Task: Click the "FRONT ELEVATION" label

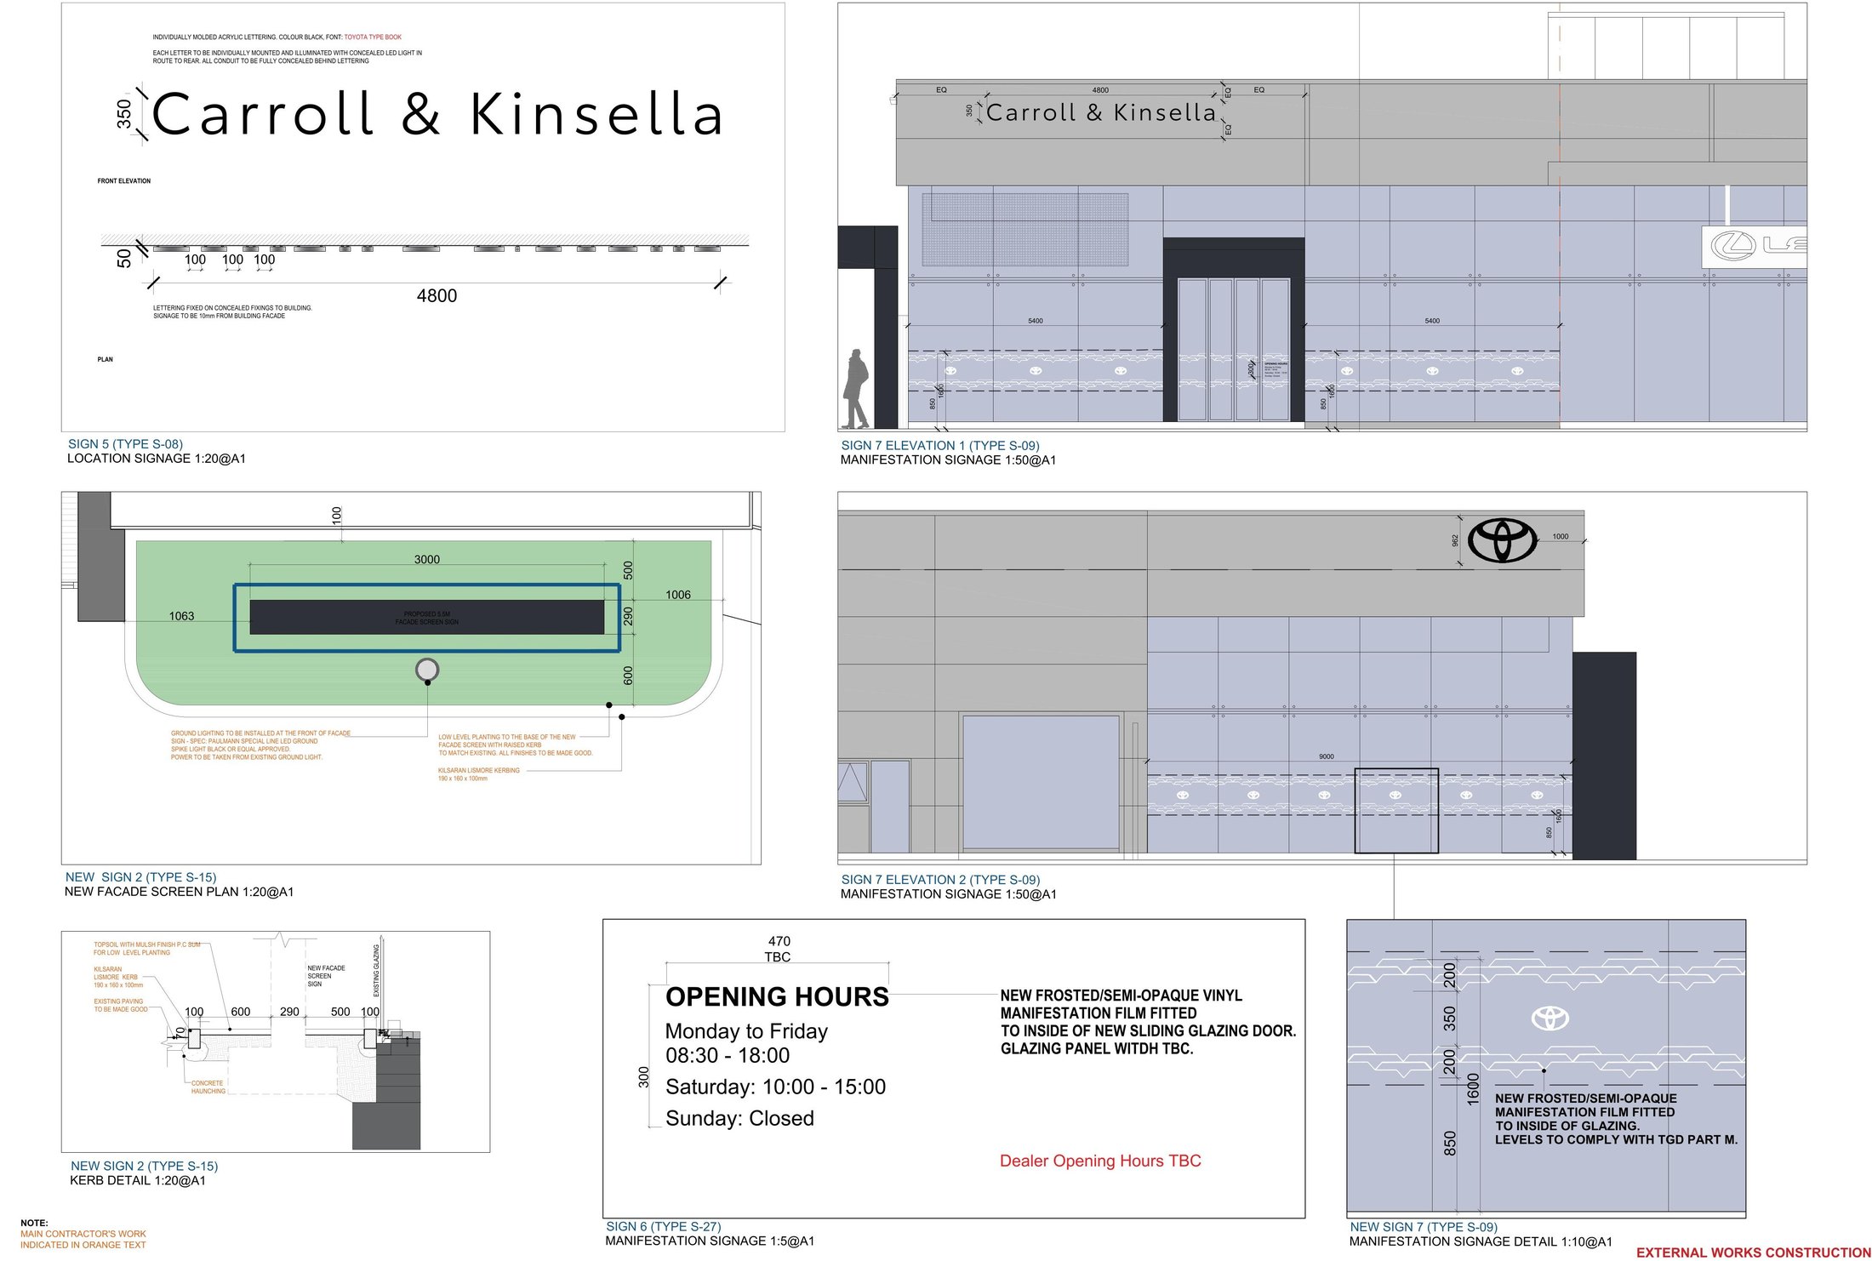Action: coord(124,181)
